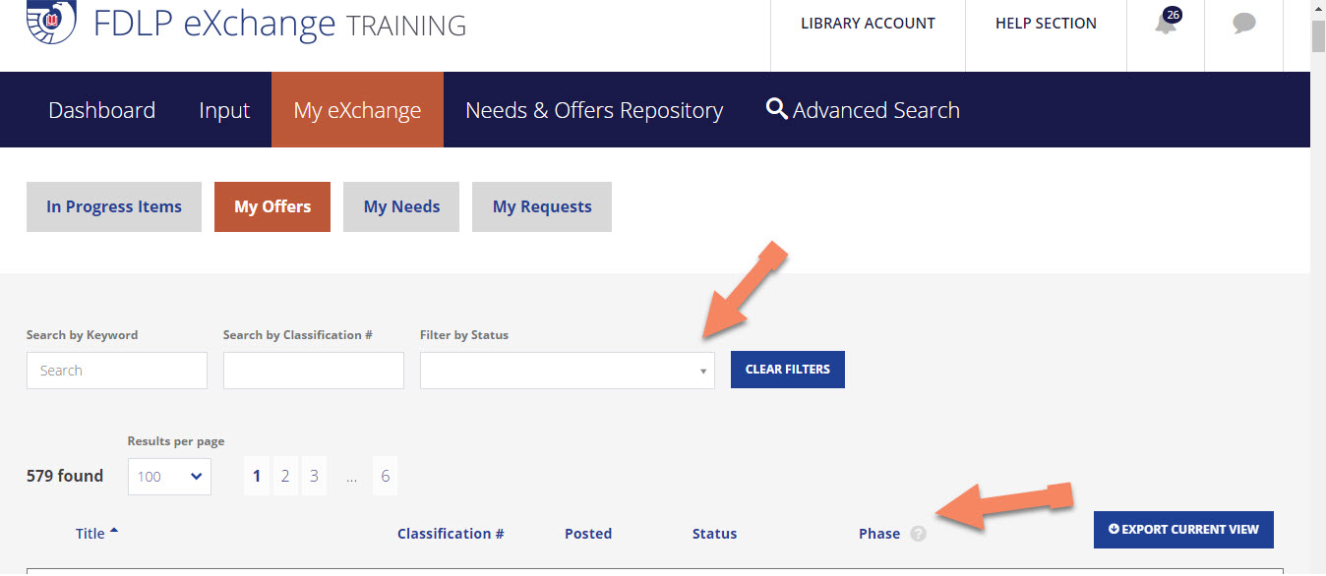Screen dimensions: 1326x576
Task: Open Needs & Offers Repository
Action: (594, 110)
